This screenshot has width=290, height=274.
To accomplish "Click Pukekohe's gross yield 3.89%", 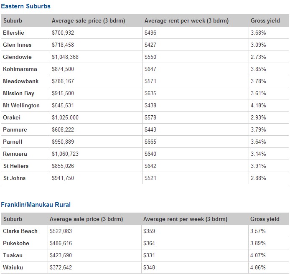I will (257, 243).
